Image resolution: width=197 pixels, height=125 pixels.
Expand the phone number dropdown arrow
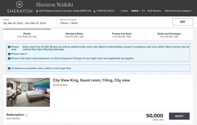(x=114, y=11)
